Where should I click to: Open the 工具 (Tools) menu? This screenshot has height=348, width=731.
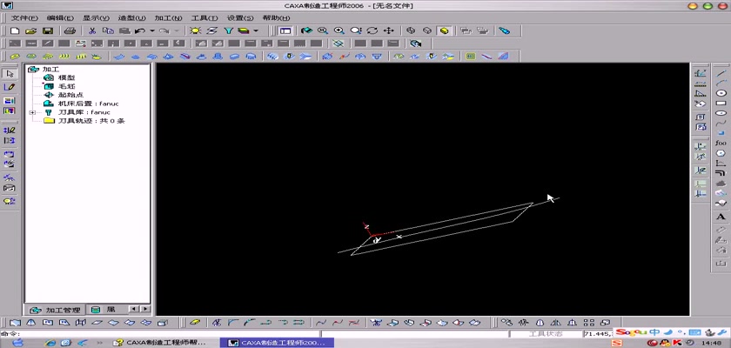[205, 17]
